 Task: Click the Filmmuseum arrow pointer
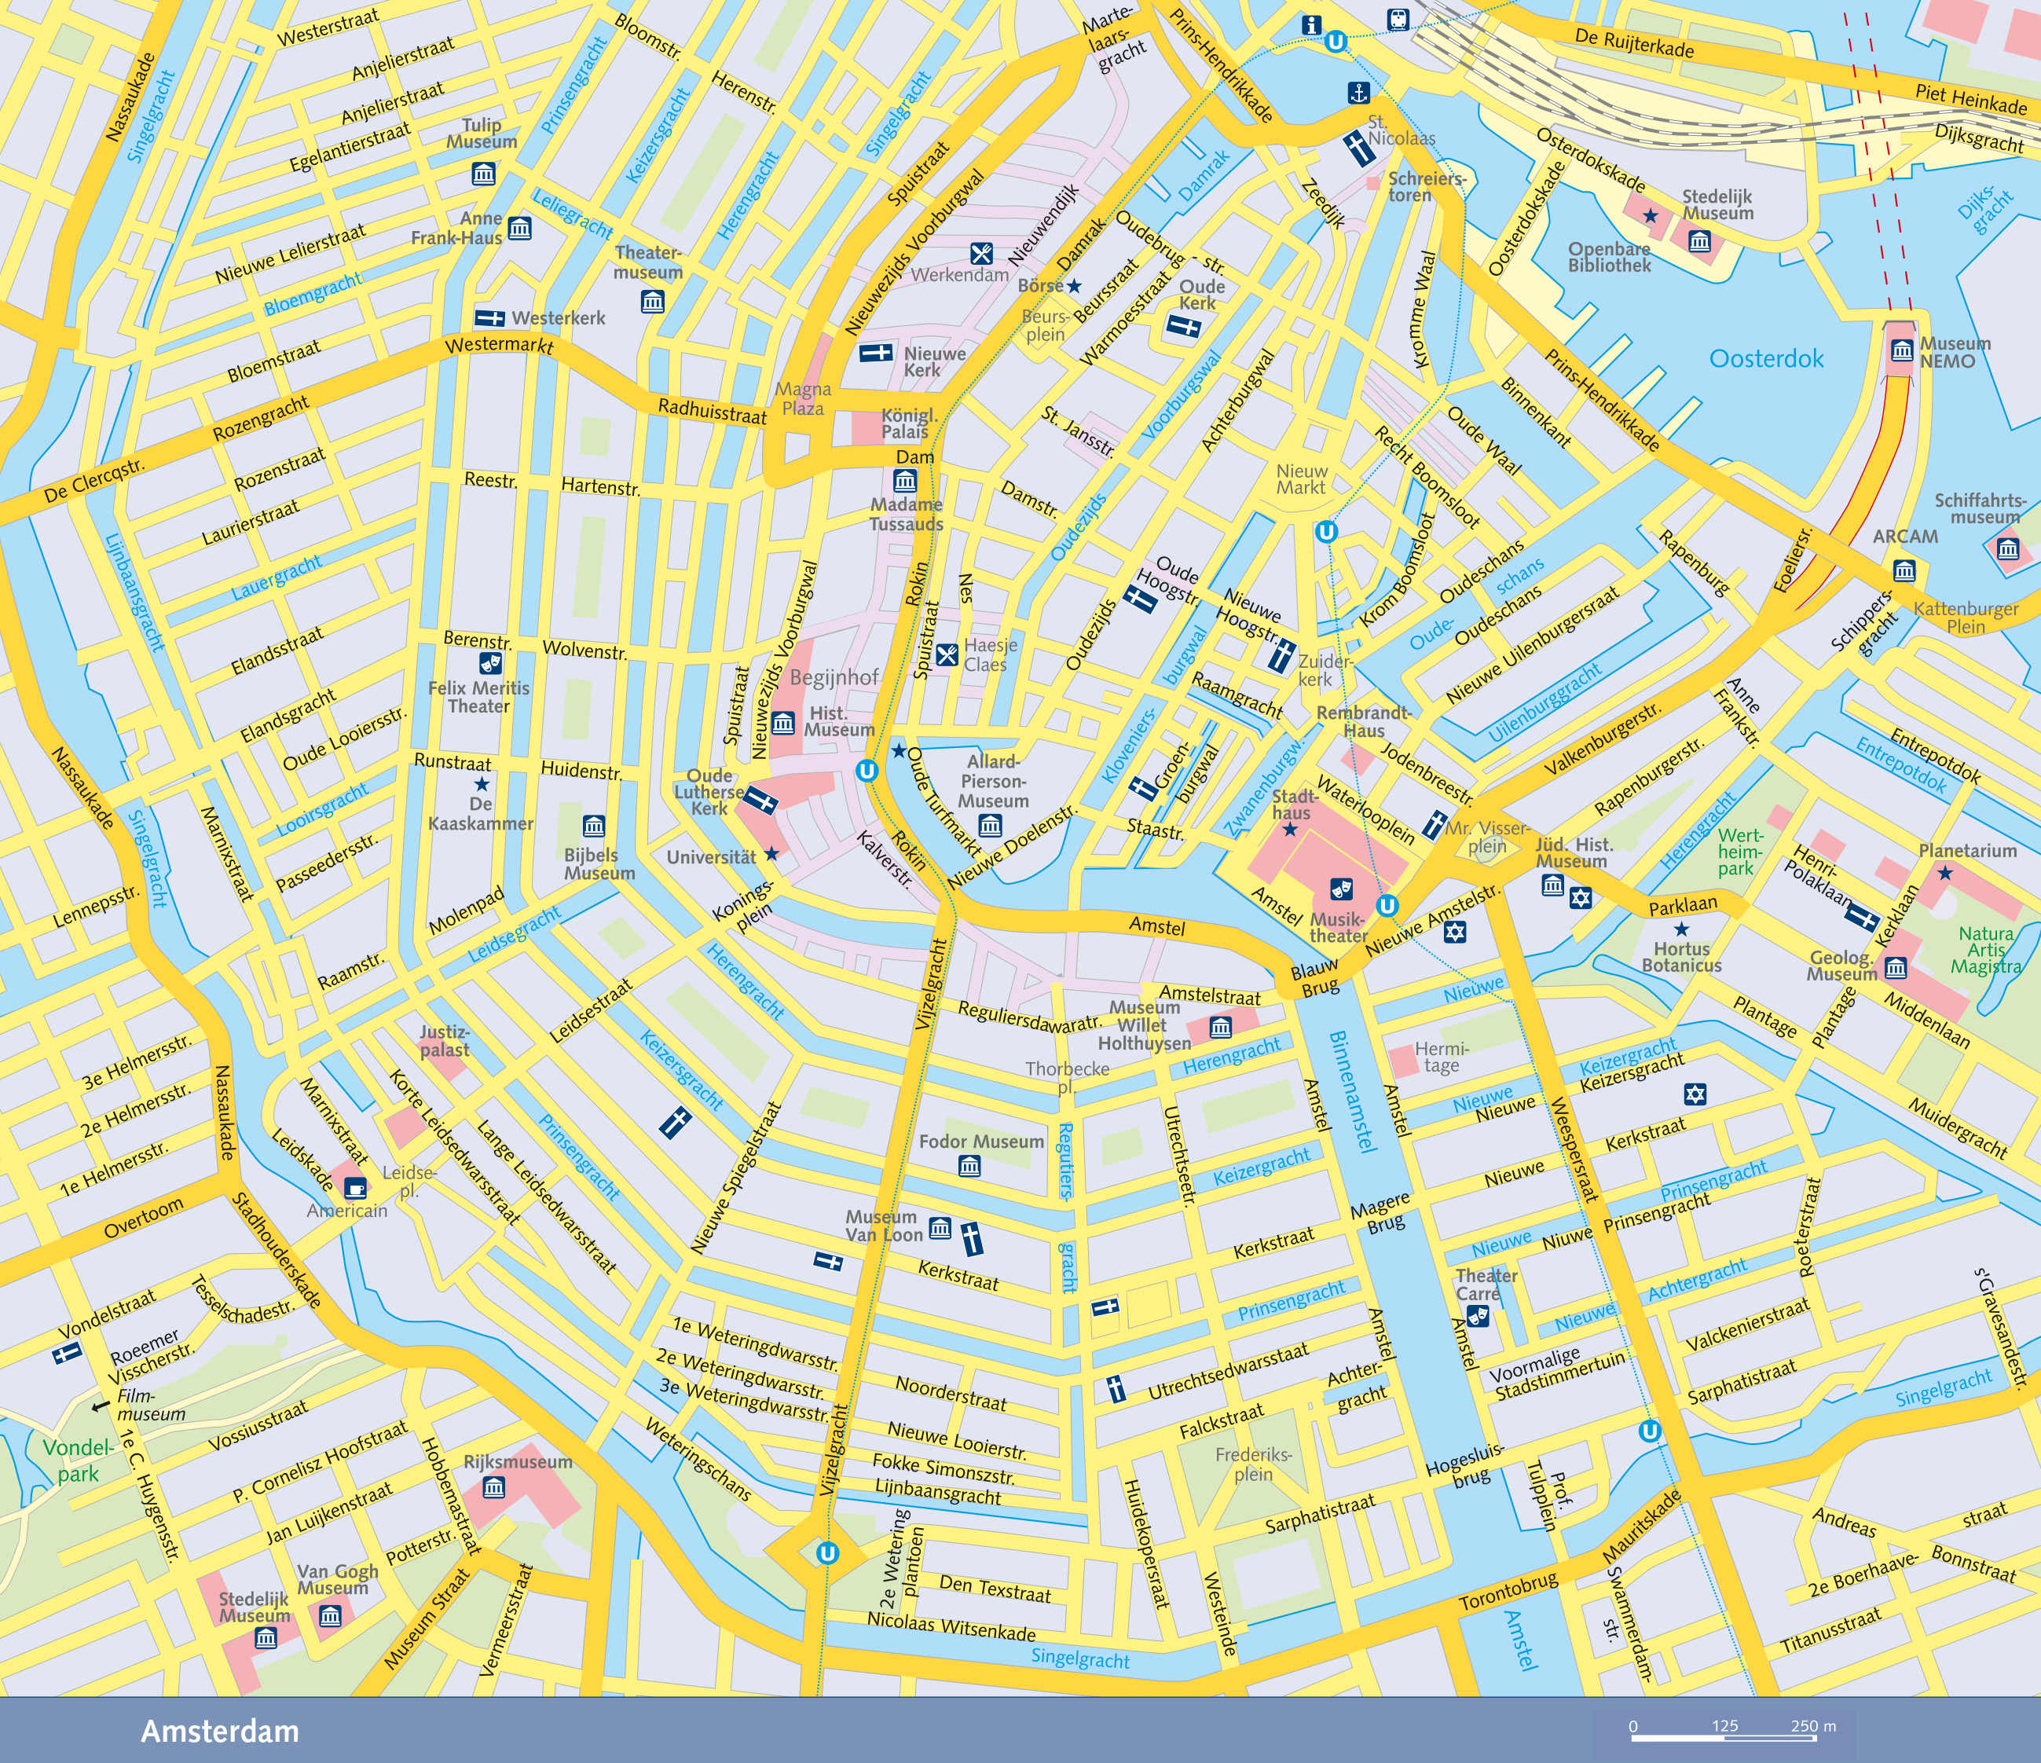pos(101,1406)
